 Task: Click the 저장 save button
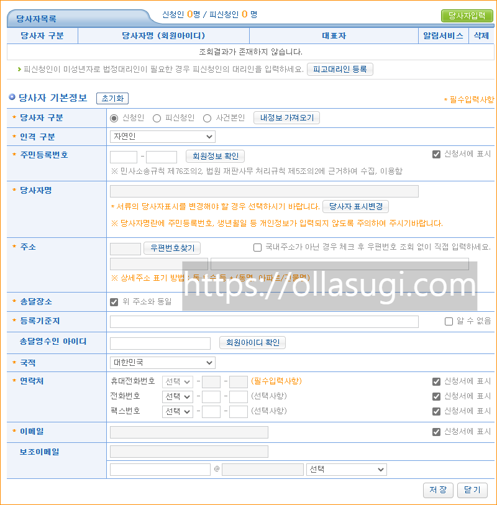(438, 489)
